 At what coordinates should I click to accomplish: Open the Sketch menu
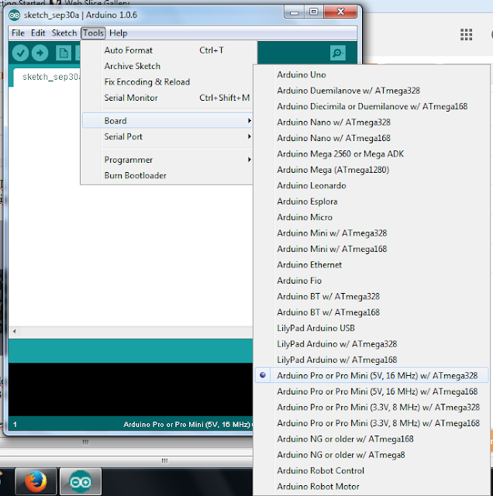(64, 33)
